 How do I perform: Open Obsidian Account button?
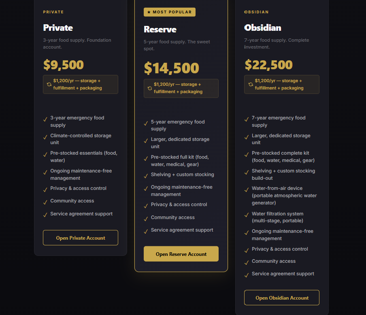(282, 298)
